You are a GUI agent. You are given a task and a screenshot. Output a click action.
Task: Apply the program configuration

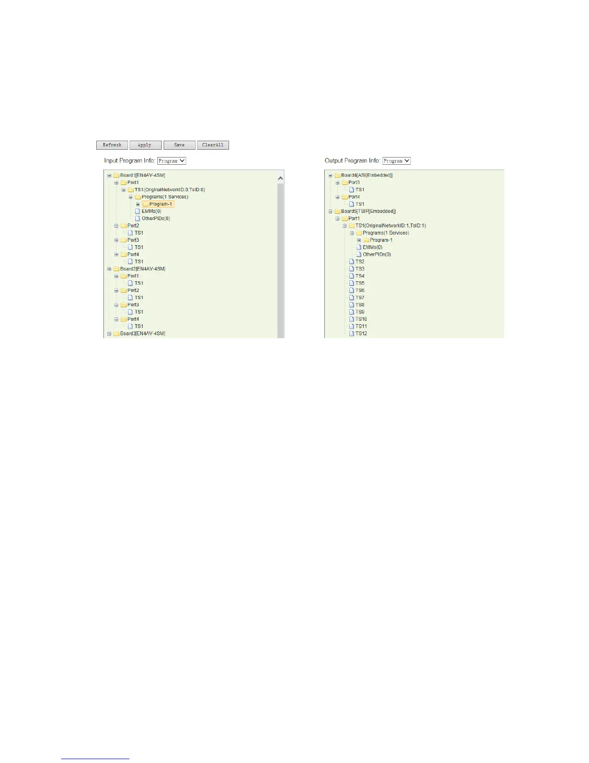[145, 145]
